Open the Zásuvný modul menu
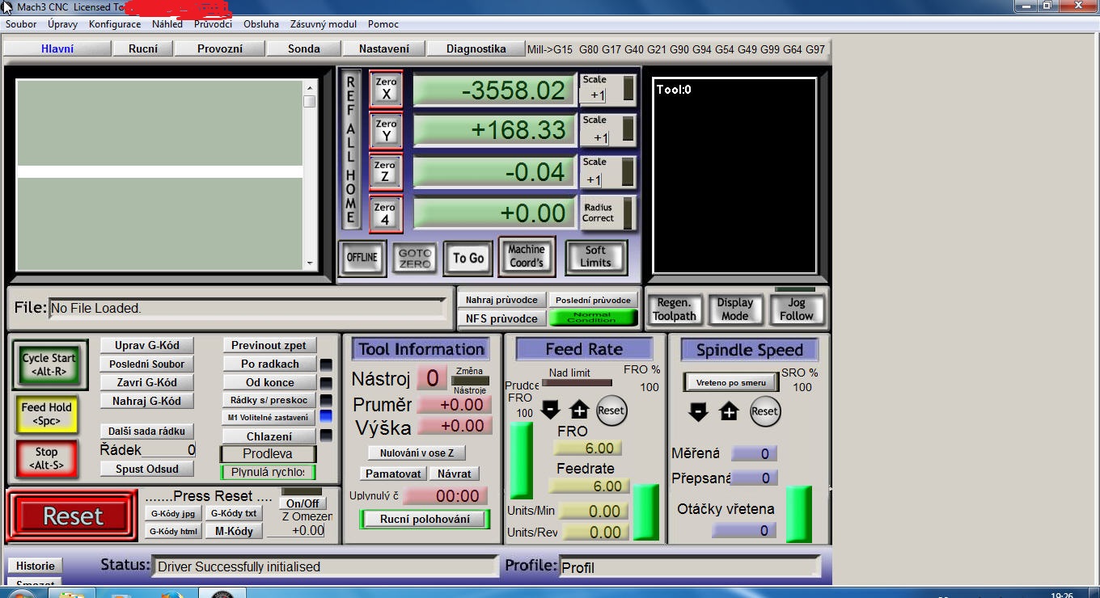Viewport: 1100px width, 598px height. pos(324,24)
